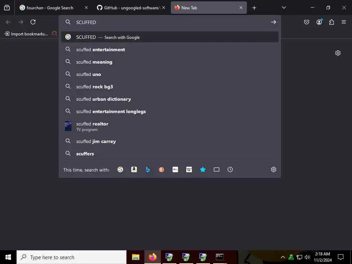Click Firefox View icon in tab strip
The width and height of the screenshot is (352, 264).
(7, 8)
